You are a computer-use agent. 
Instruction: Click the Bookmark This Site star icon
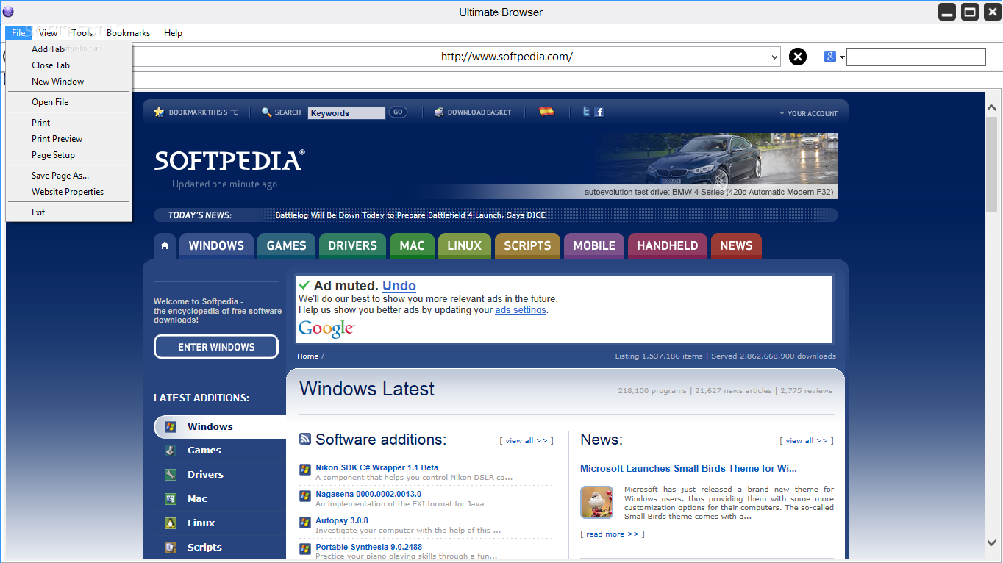tap(159, 112)
